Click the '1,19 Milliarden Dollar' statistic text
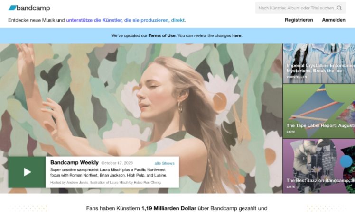This screenshot has width=355, height=213. (x=169, y=208)
